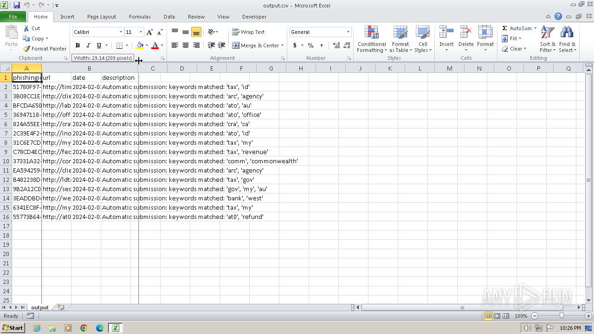This screenshot has width=594, height=334.
Task: Open the font size dropdown
Action: tap(141, 32)
